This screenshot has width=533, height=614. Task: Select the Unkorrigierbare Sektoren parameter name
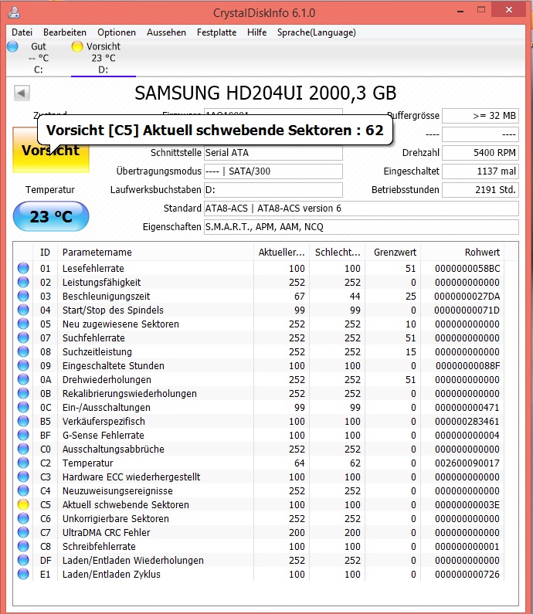116,518
